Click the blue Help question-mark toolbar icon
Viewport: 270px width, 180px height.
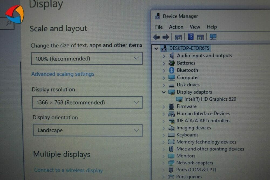click(x=191, y=37)
